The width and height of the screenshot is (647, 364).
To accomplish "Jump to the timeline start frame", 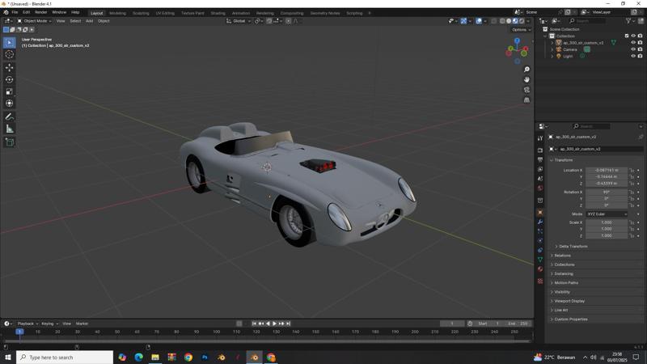I will coord(254,324).
